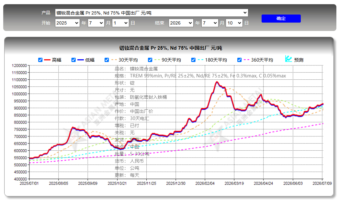Click the green 90天平均 legend dash
The image size is (338, 200).
pyautogui.click(x=157, y=60)
